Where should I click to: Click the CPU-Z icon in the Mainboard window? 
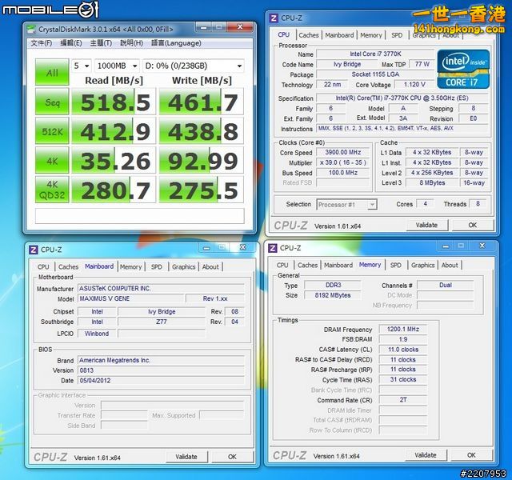pos(34,248)
